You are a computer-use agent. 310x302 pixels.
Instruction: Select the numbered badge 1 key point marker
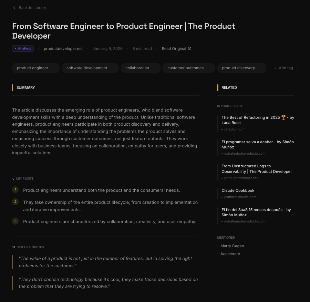(x=15, y=189)
